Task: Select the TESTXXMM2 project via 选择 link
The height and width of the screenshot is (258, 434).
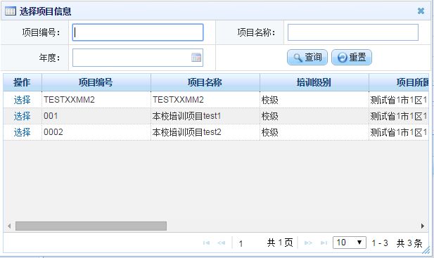Action: tap(22, 100)
